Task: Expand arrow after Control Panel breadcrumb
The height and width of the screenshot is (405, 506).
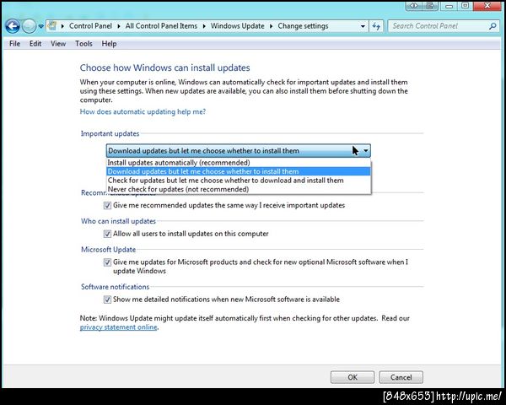Action: [119, 26]
